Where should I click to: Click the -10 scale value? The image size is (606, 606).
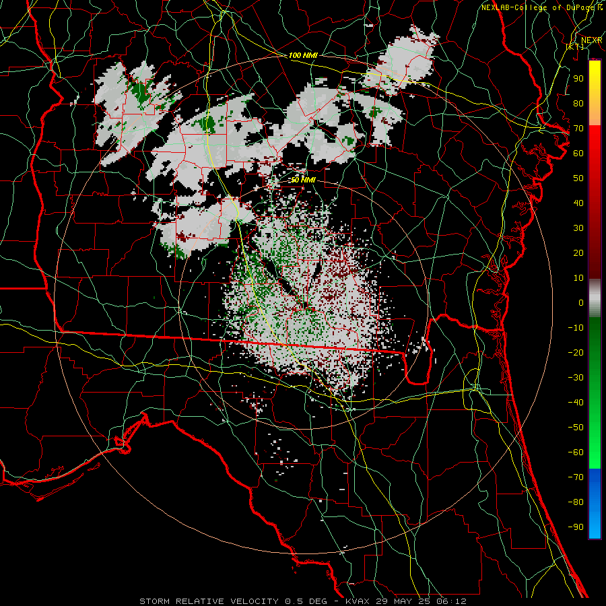[x=576, y=328]
